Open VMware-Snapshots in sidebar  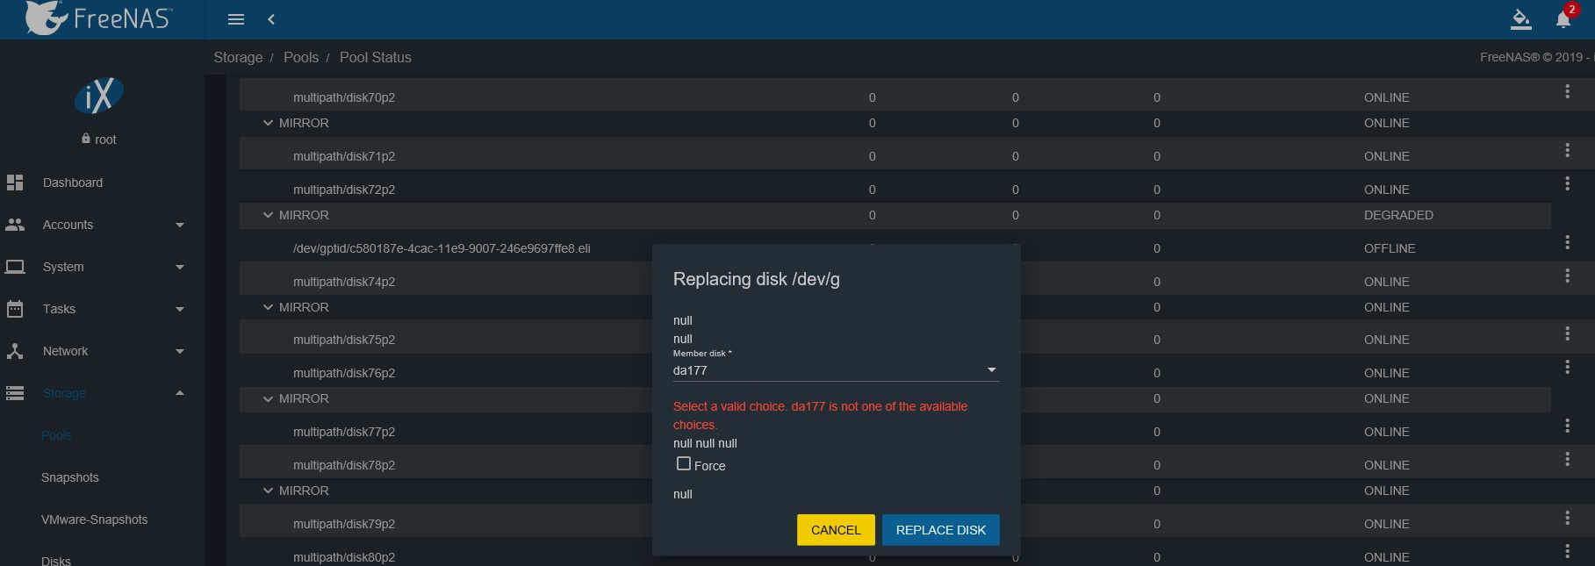click(x=94, y=519)
